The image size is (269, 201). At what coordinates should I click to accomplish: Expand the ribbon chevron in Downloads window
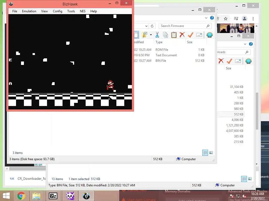[x=245, y=44]
